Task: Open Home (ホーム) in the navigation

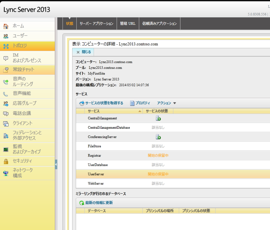Action: click(x=27, y=26)
